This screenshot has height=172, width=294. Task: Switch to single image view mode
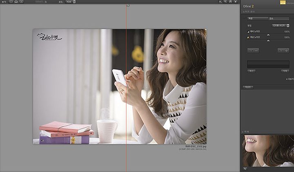11,2
